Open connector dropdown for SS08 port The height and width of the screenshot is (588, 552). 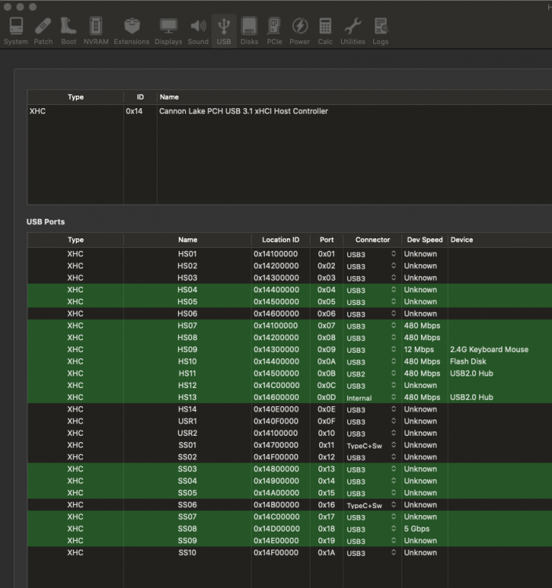(x=371, y=529)
